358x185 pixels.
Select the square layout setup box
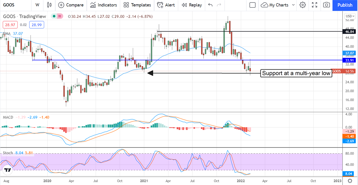point(252,5)
